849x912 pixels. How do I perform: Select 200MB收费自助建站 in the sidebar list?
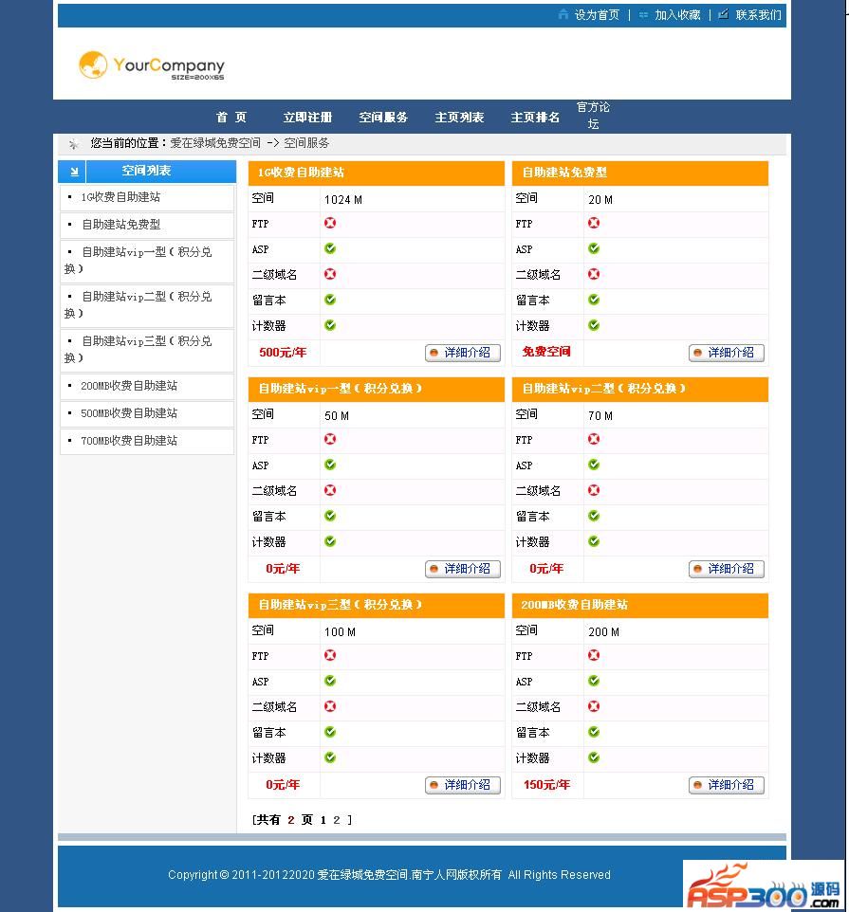pyautogui.click(x=129, y=386)
